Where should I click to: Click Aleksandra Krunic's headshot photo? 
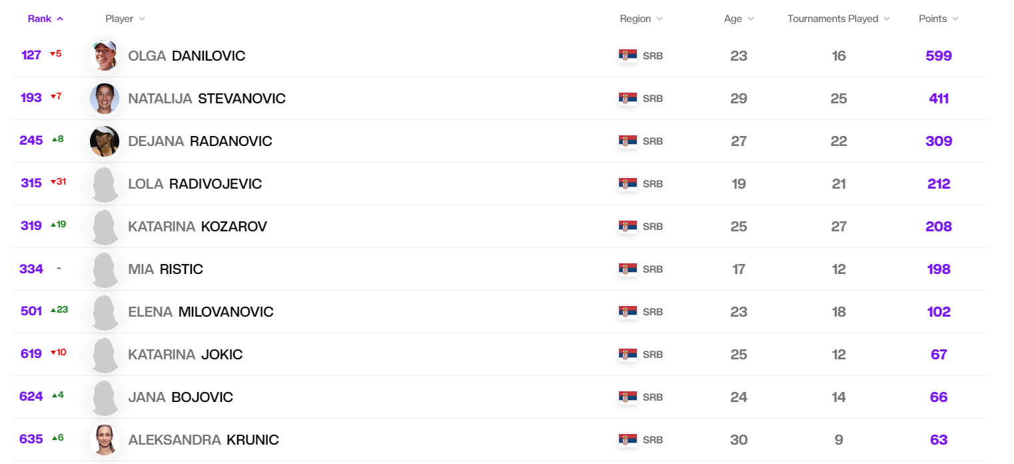[x=105, y=440]
